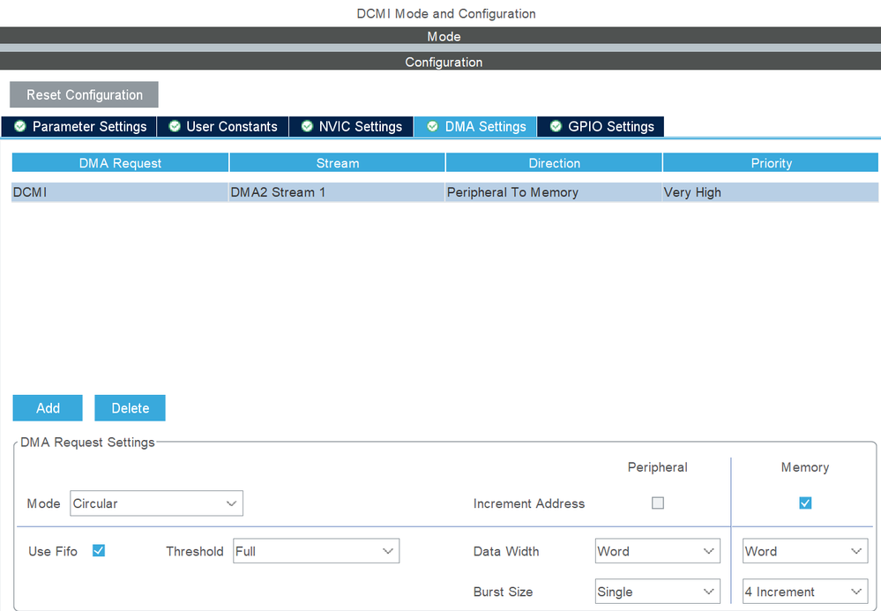The image size is (881, 611).
Task: Open Memory Burst Size 4 Increment dropdown
Action: coord(805,592)
